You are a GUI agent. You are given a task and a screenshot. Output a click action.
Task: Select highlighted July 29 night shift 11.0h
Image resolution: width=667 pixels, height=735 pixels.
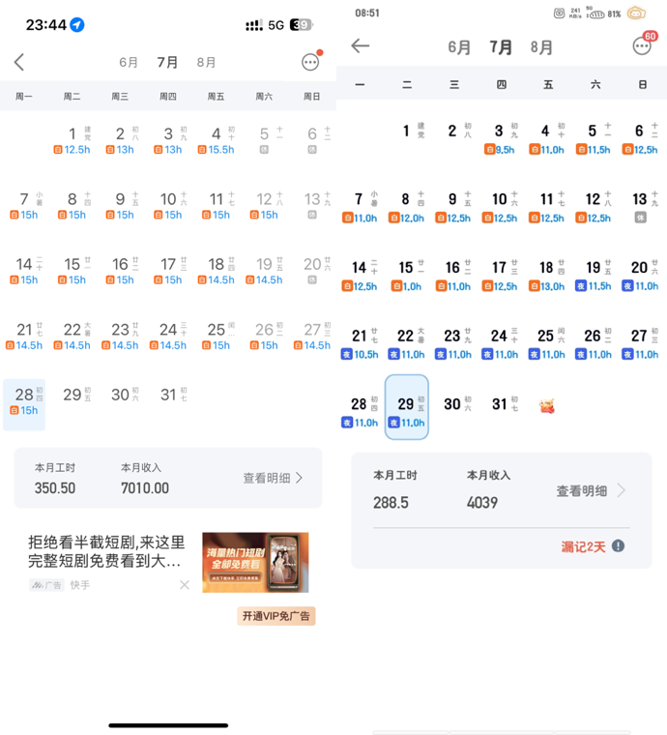[x=406, y=407]
